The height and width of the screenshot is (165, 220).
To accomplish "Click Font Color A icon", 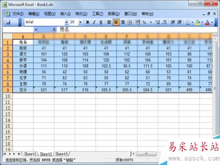I will pos(207,22).
